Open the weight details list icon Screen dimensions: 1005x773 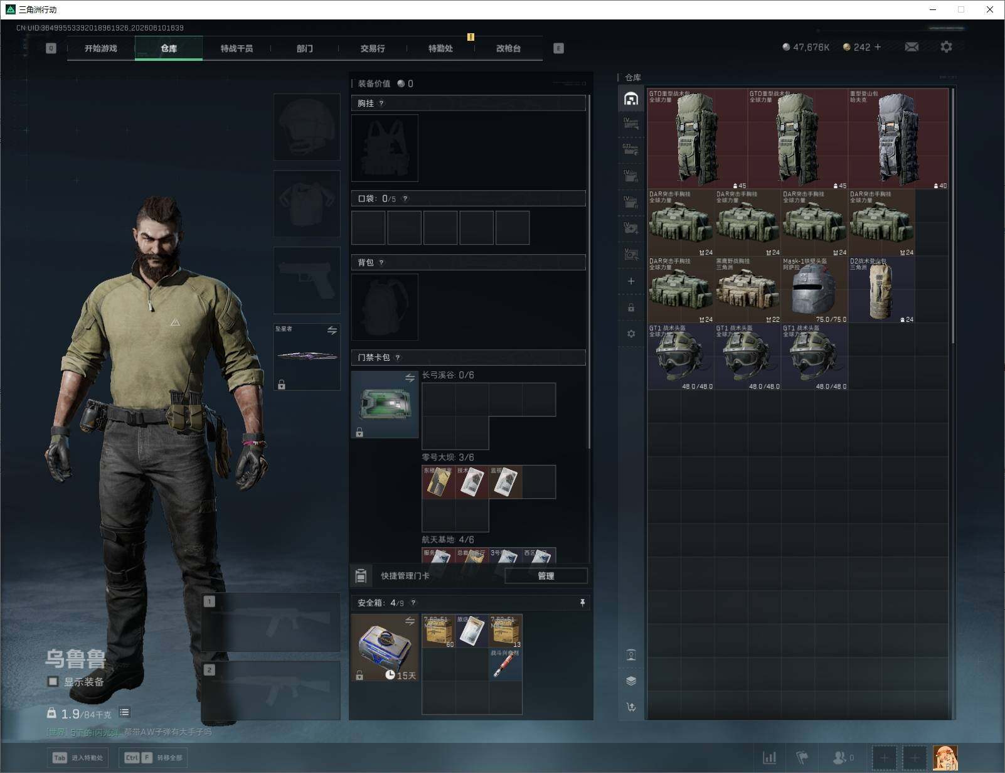(125, 712)
